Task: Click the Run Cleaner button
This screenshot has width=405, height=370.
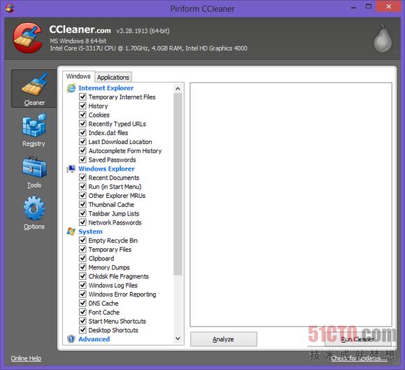Action: tap(357, 339)
